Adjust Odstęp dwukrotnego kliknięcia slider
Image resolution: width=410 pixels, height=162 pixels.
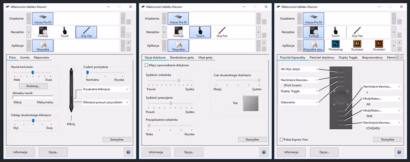pyautogui.click(x=33, y=121)
